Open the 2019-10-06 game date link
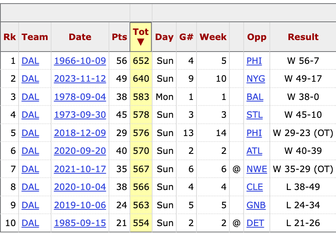The image size is (336, 234). (x=80, y=205)
